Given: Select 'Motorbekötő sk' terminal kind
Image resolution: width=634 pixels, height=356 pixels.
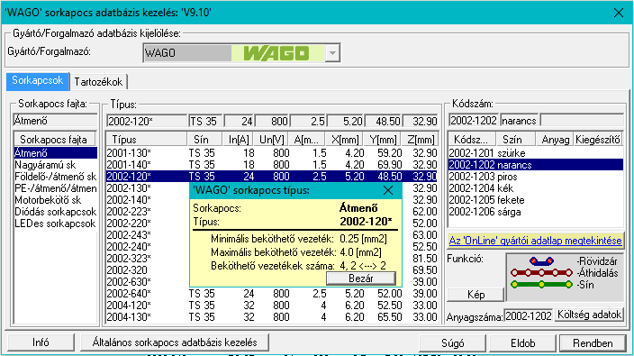Looking at the screenshot, I should [56, 200].
